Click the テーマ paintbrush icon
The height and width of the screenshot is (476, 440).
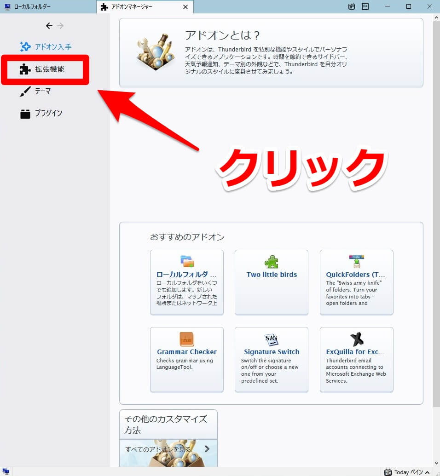point(25,92)
